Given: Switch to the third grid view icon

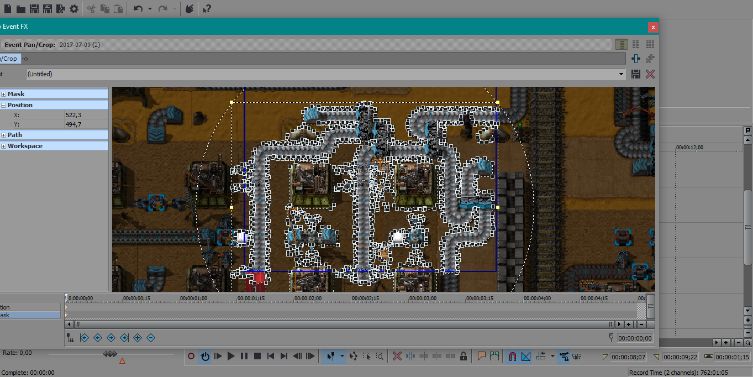Looking at the screenshot, I should 650,44.
